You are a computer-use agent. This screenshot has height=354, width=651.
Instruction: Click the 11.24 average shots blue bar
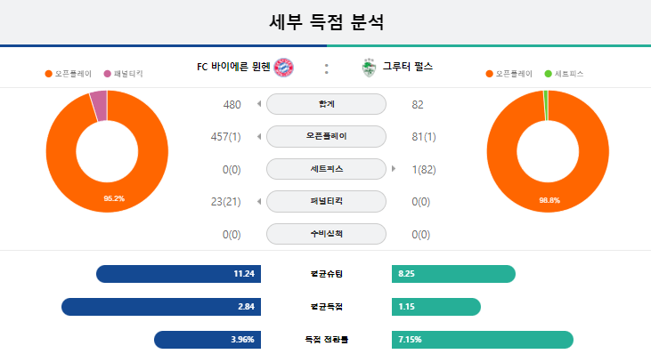pos(178,274)
